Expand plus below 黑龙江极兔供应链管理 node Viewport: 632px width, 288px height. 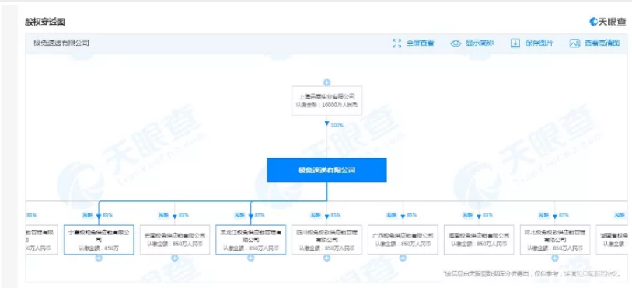(x=251, y=258)
